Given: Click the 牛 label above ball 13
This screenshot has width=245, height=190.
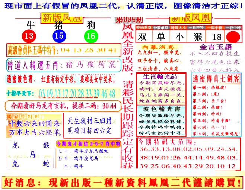Looking at the screenshot, I should [x=30, y=25].
